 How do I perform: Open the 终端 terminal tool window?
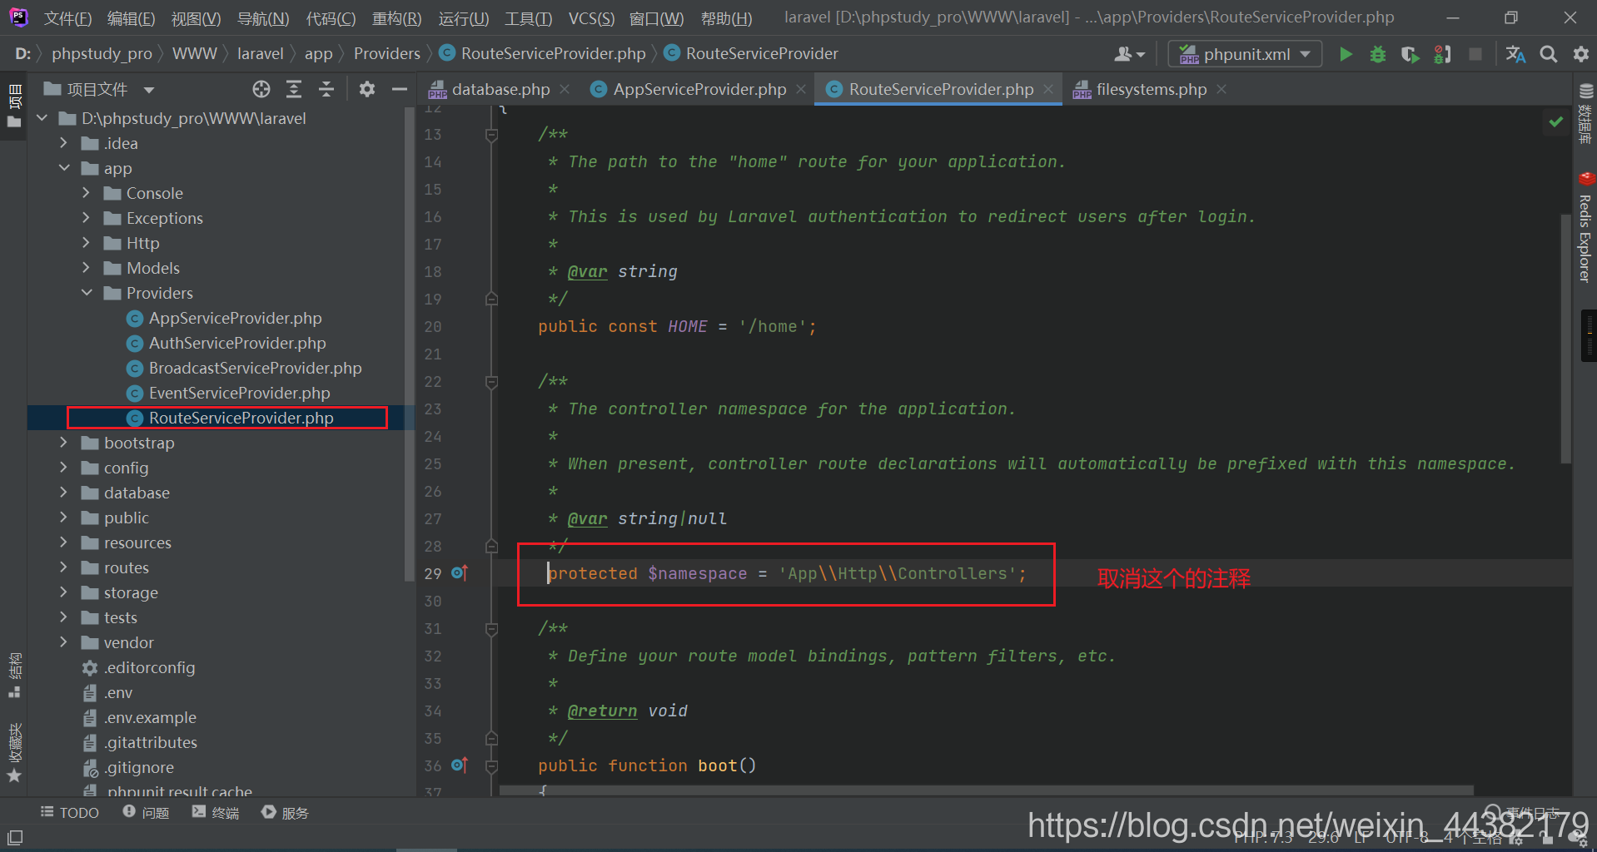[215, 812]
